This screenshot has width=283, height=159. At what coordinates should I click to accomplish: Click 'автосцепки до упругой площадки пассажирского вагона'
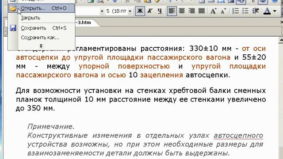pyautogui.click(x=123, y=57)
